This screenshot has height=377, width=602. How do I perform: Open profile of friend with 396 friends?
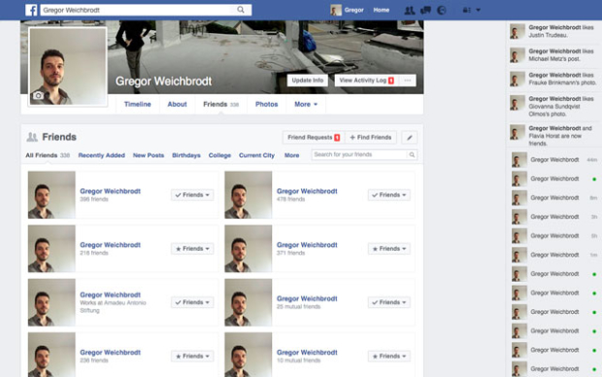coord(110,191)
